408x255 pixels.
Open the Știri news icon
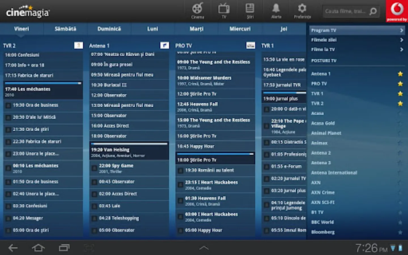[250, 11]
